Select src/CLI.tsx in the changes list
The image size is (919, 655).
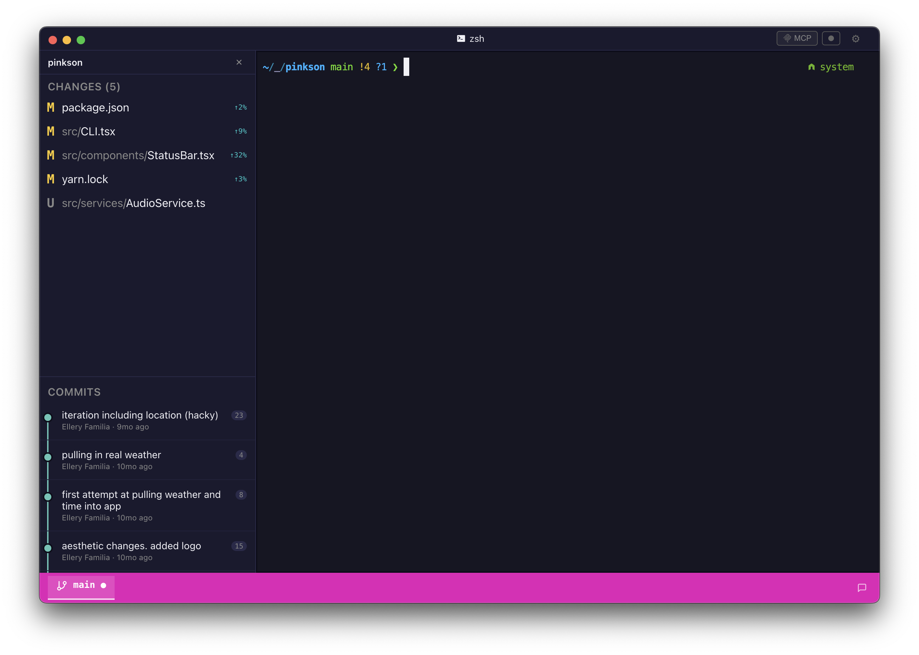[88, 131]
